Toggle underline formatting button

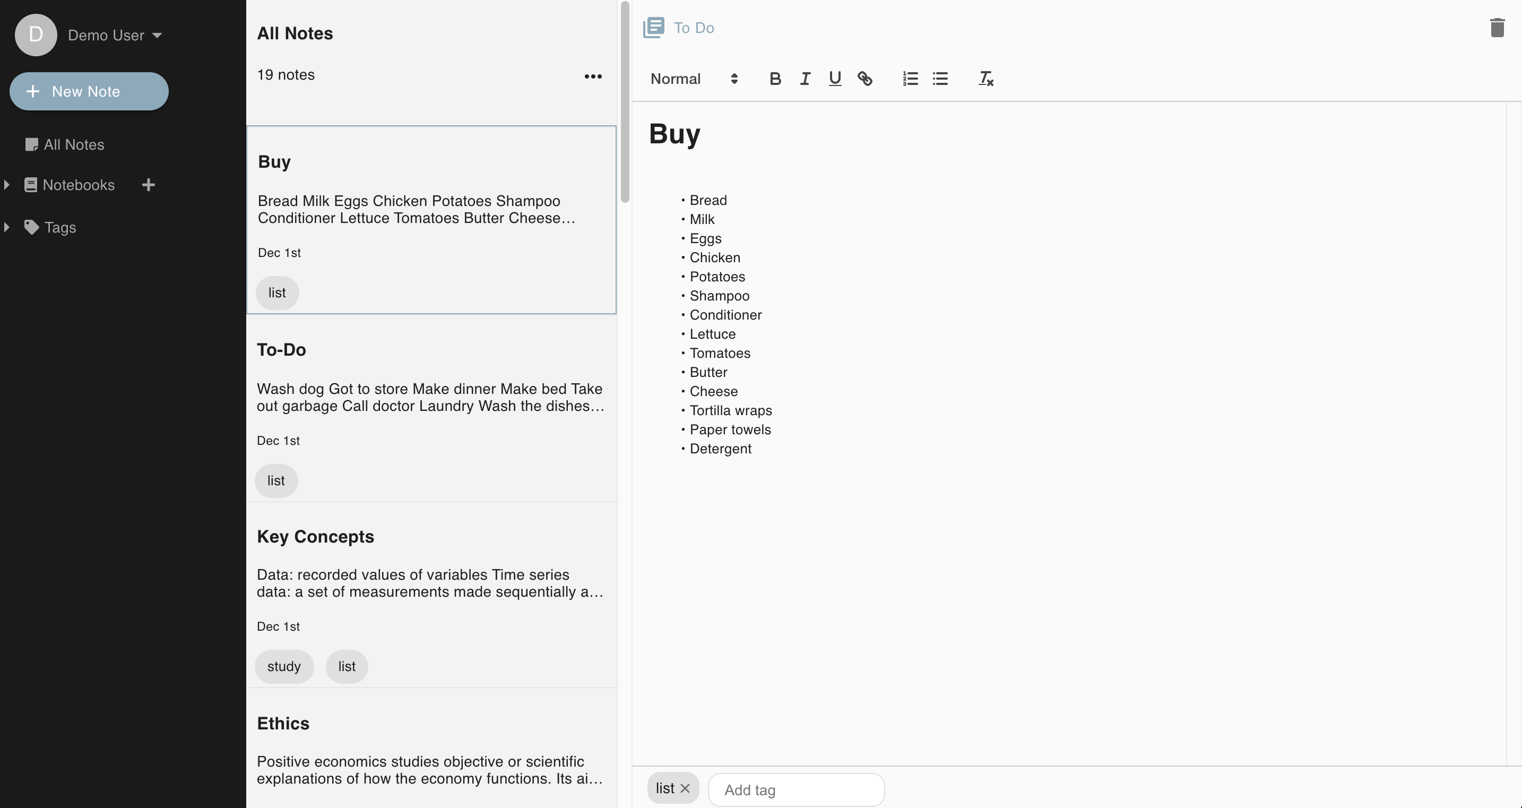pos(834,79)
